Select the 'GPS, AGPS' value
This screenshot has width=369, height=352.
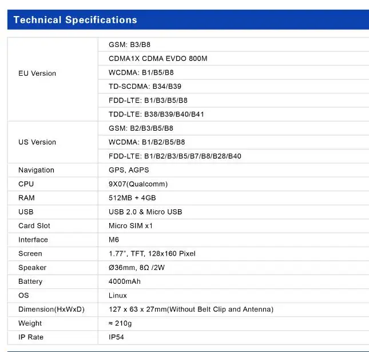[129, 170]
